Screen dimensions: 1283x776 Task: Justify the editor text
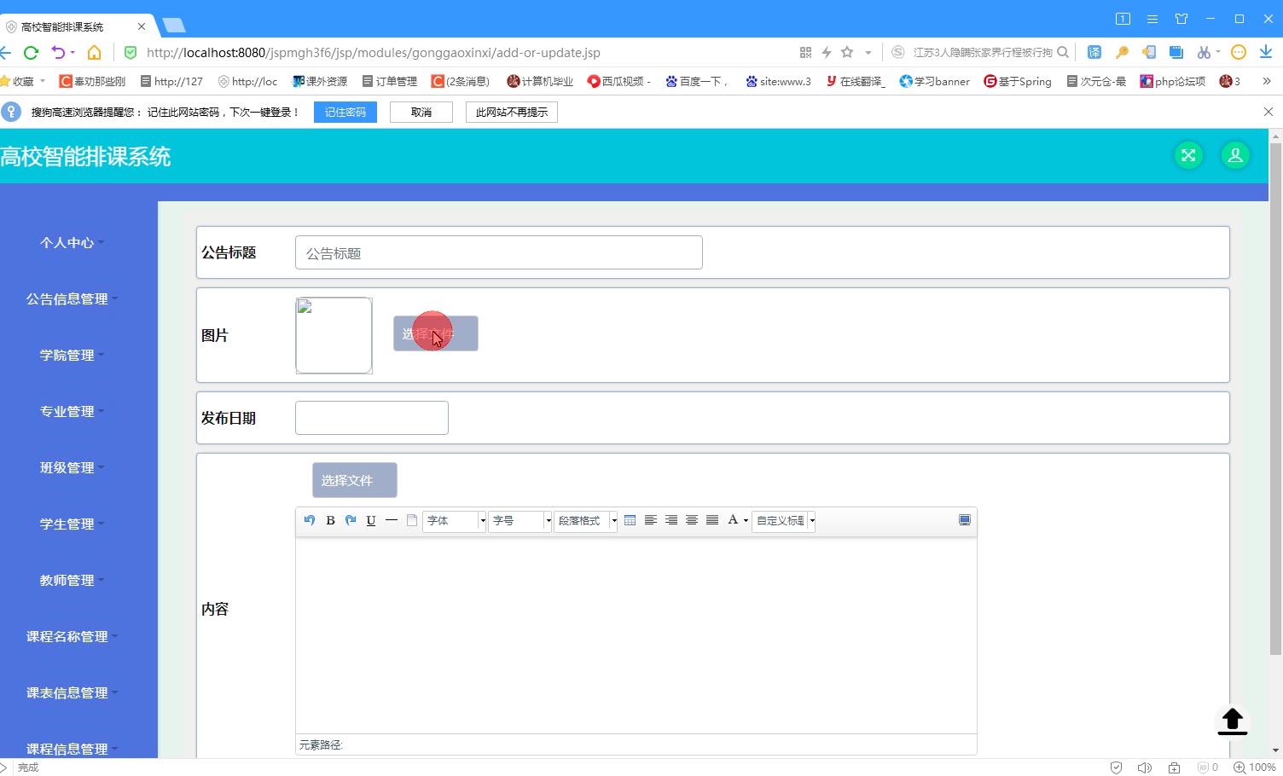pyautogui.click(x=712, y=520)
